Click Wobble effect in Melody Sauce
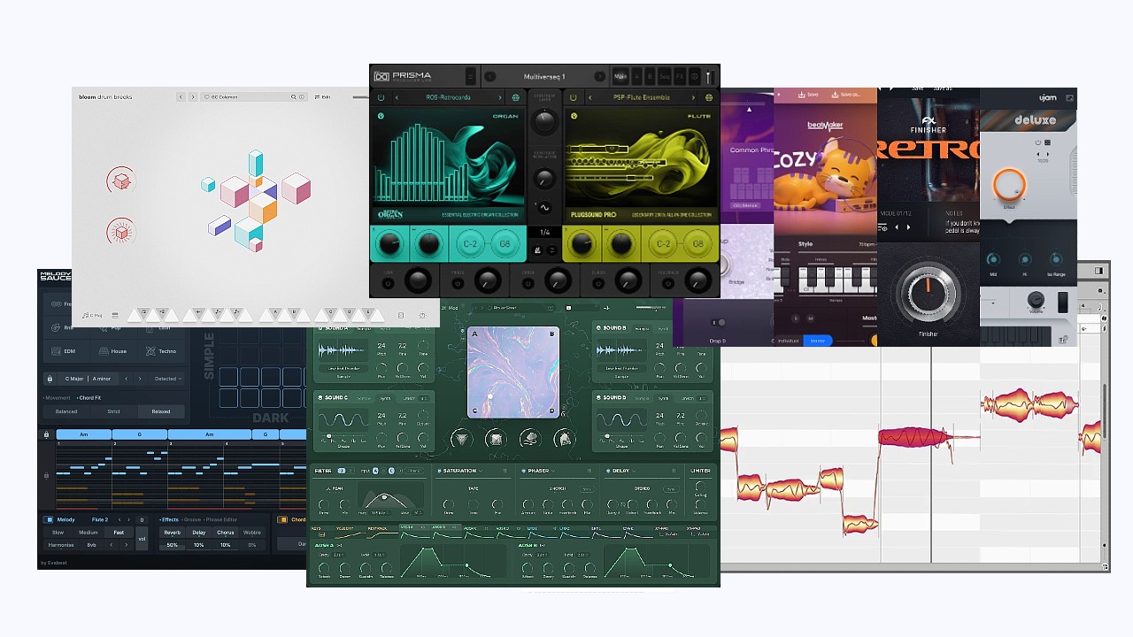This screenshot has width=1133, height=637. [252, 533]
